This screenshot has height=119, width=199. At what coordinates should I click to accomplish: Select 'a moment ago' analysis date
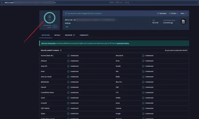pyautogui.click(x=168, y=23)
